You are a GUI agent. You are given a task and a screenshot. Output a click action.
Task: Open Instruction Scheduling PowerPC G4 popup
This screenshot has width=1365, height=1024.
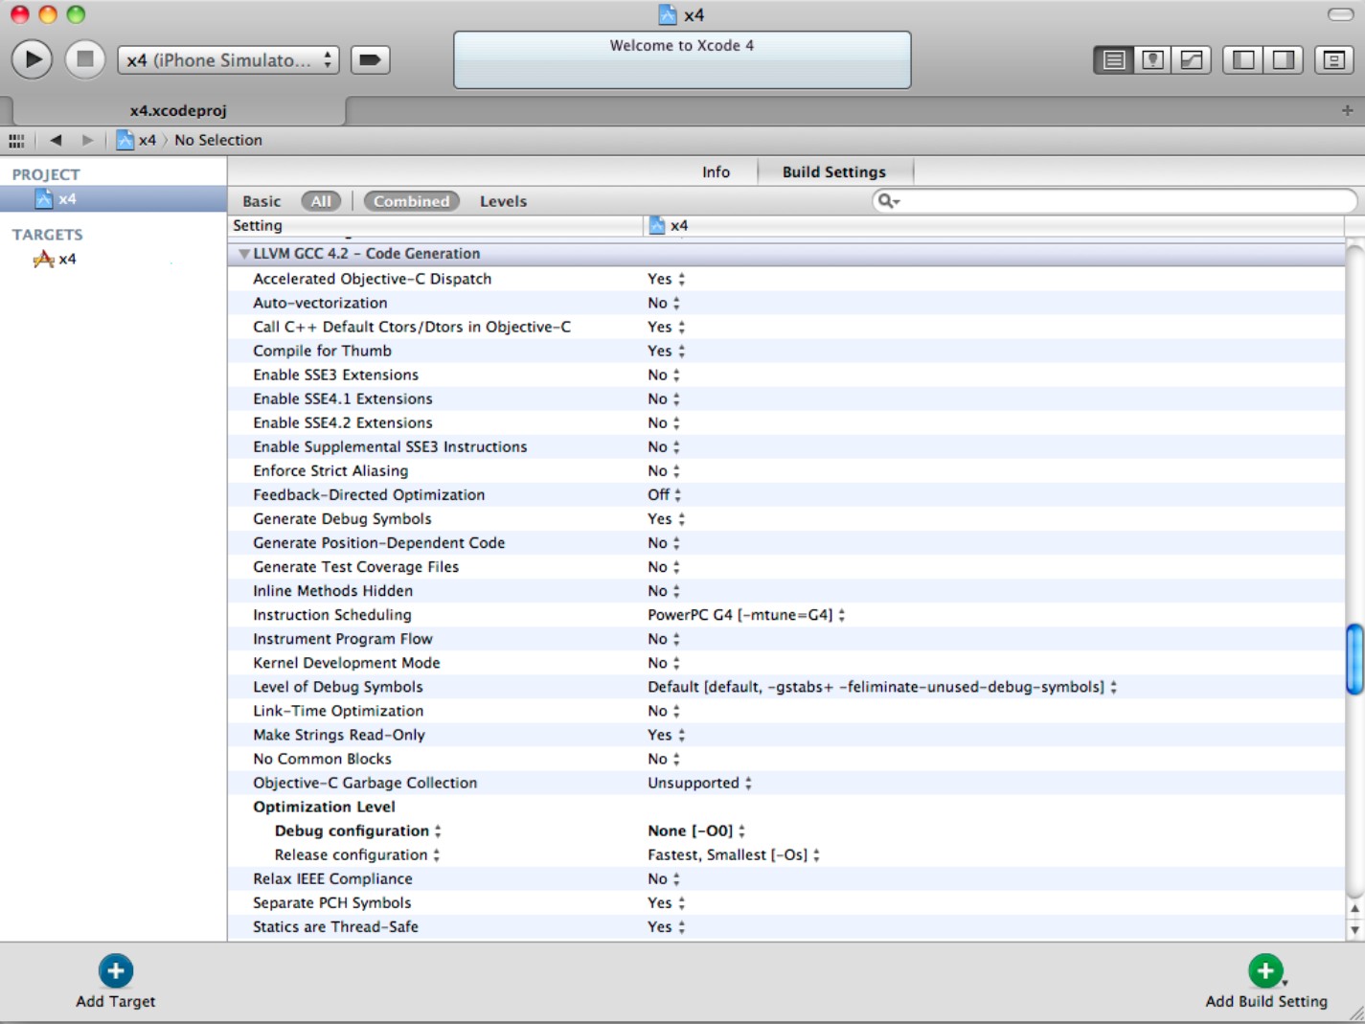pyautogui.click(x=746, y=615)
